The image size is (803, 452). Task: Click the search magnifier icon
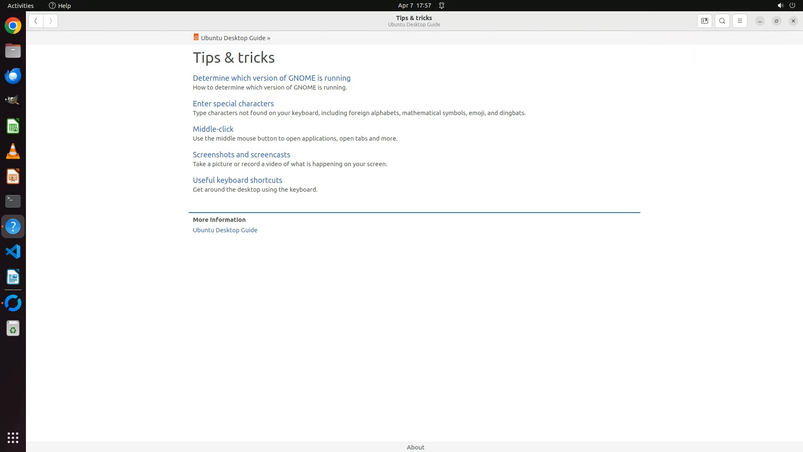(x=722, y=21)
